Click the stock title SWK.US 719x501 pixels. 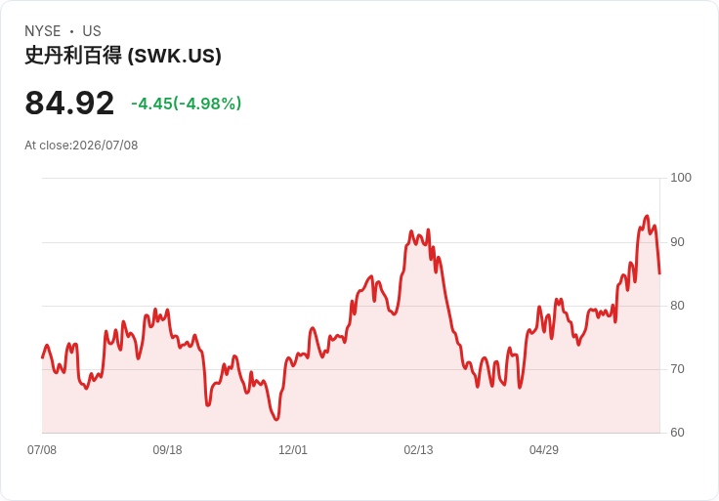[x=123, y=56]
